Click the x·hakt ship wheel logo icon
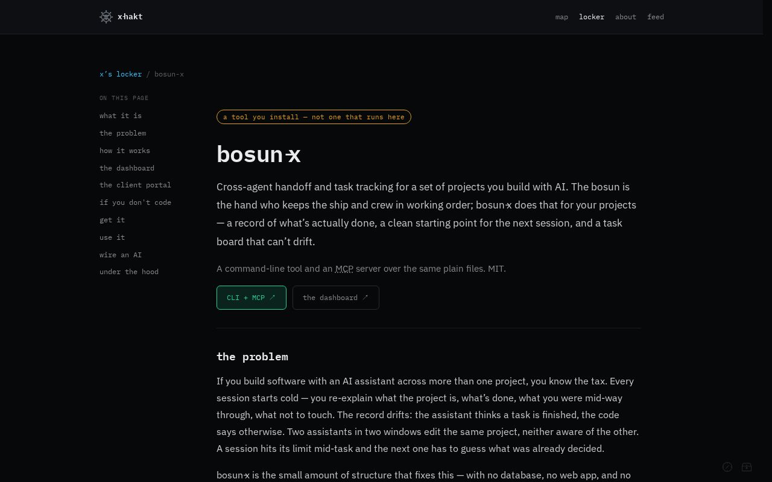 click(x=106, y=17)
